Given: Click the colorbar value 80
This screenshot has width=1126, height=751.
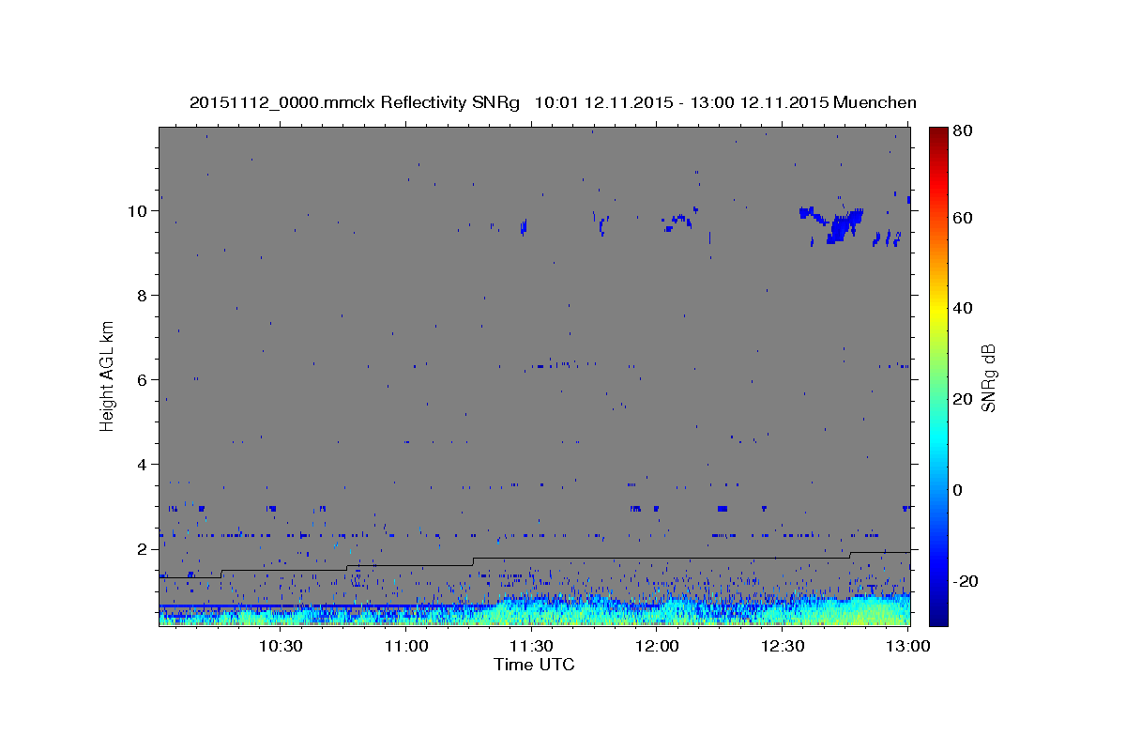Looking at the screenshot, I should [962, 130].
